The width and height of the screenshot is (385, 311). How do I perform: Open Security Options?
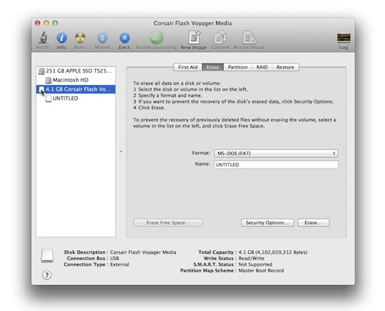click(267, 223)
